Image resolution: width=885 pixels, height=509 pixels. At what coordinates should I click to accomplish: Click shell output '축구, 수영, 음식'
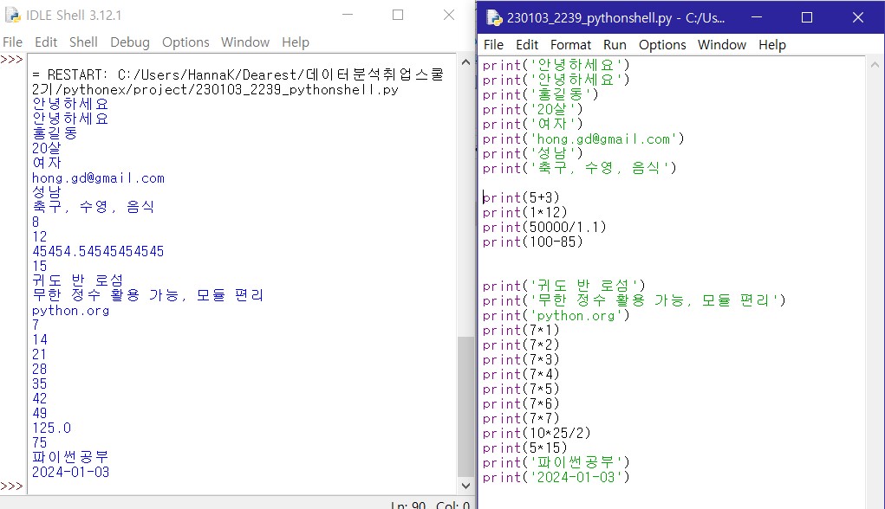coord(93,207)
